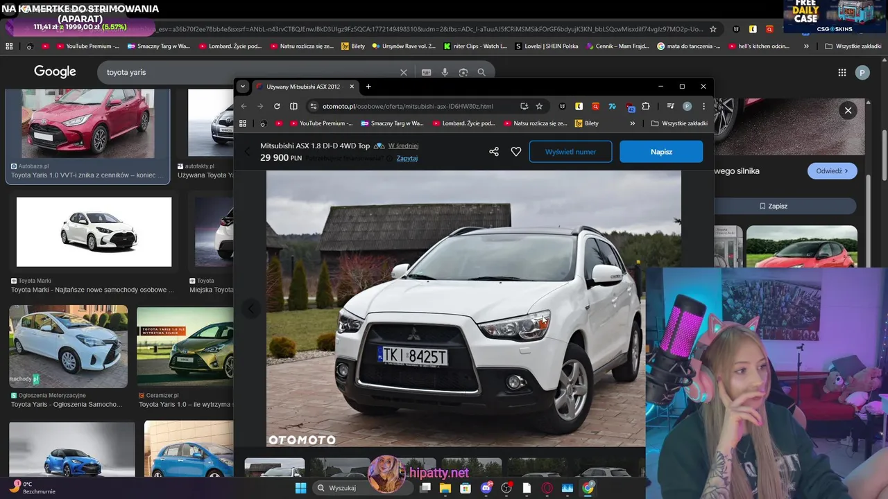Viewport: 888px width, 499px height.
Task: Click the W średniej price rating link
Action: point(403,146)
